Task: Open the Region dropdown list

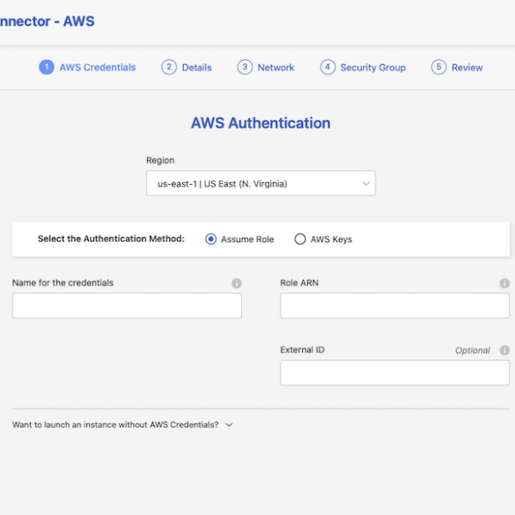Action: [261, 183]
